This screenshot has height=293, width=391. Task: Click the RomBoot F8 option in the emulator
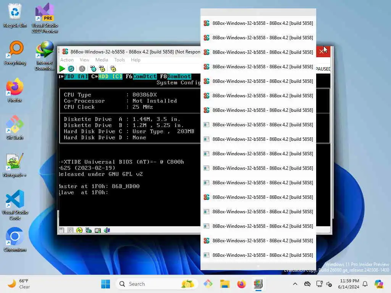(x=179, y=76)
